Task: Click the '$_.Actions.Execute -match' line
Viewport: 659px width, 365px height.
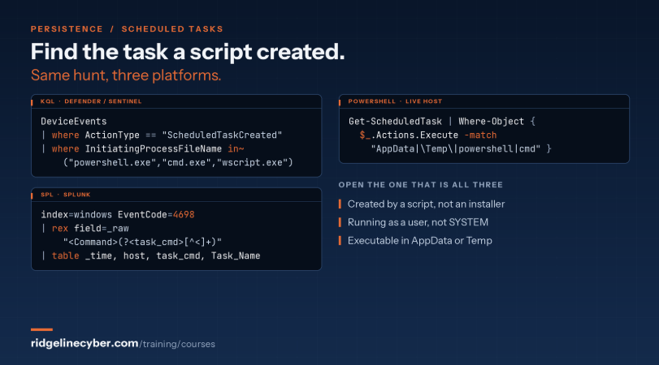Action: [x=428, y=135]
